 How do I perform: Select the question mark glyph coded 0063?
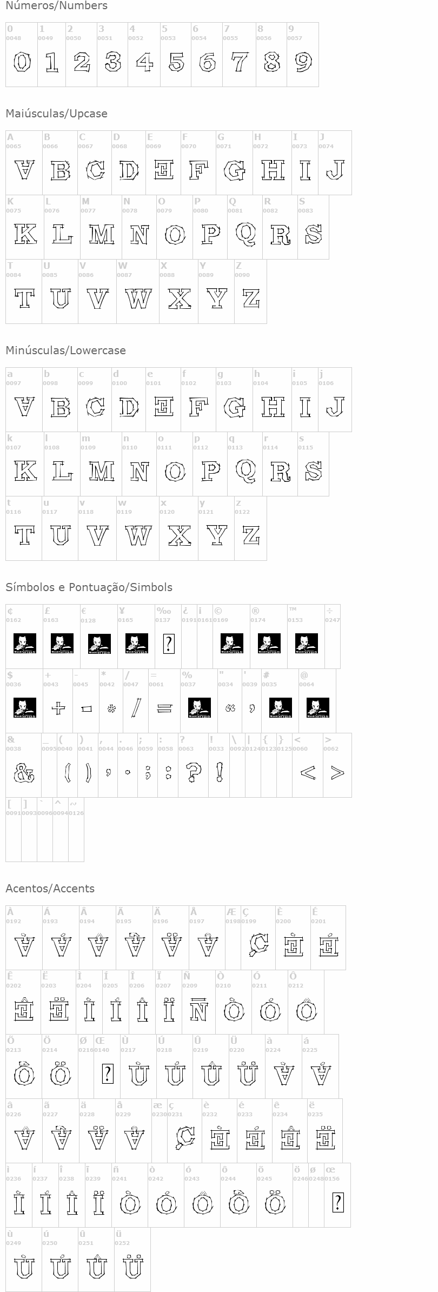coord(193,772)
